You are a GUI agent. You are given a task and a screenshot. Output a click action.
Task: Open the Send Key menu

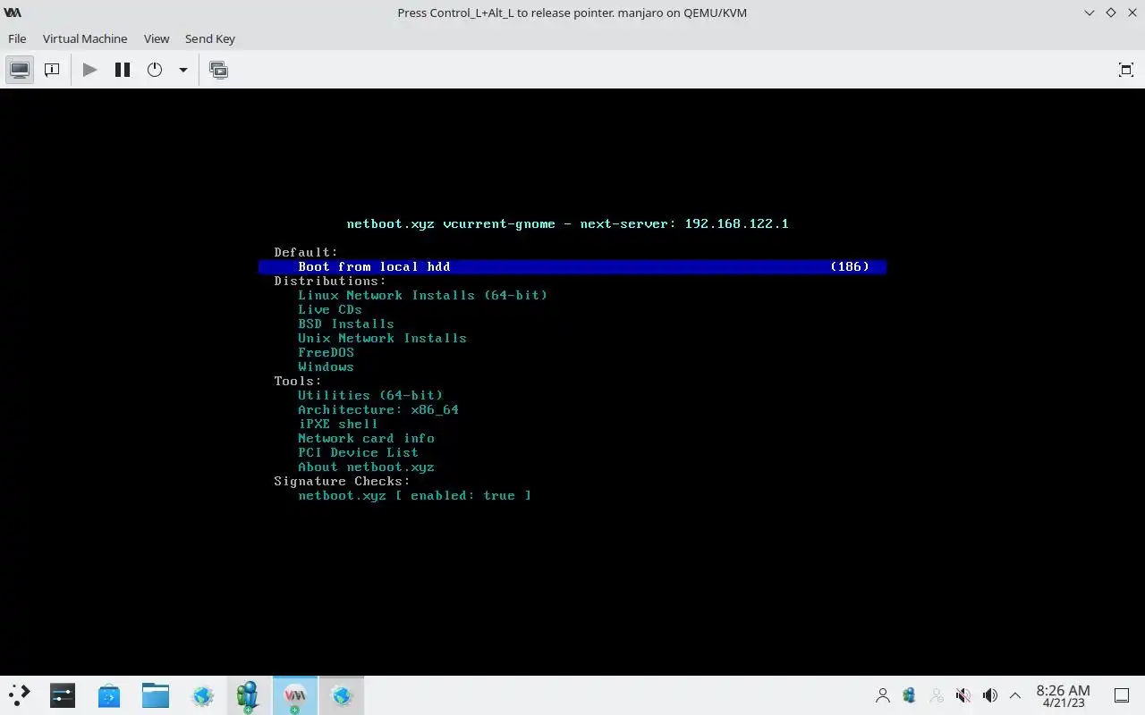[210, 38]
